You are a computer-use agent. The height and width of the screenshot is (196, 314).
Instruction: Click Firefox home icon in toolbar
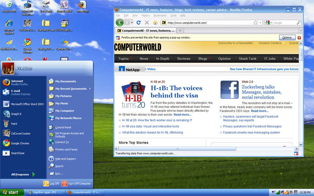click(155, 23)
